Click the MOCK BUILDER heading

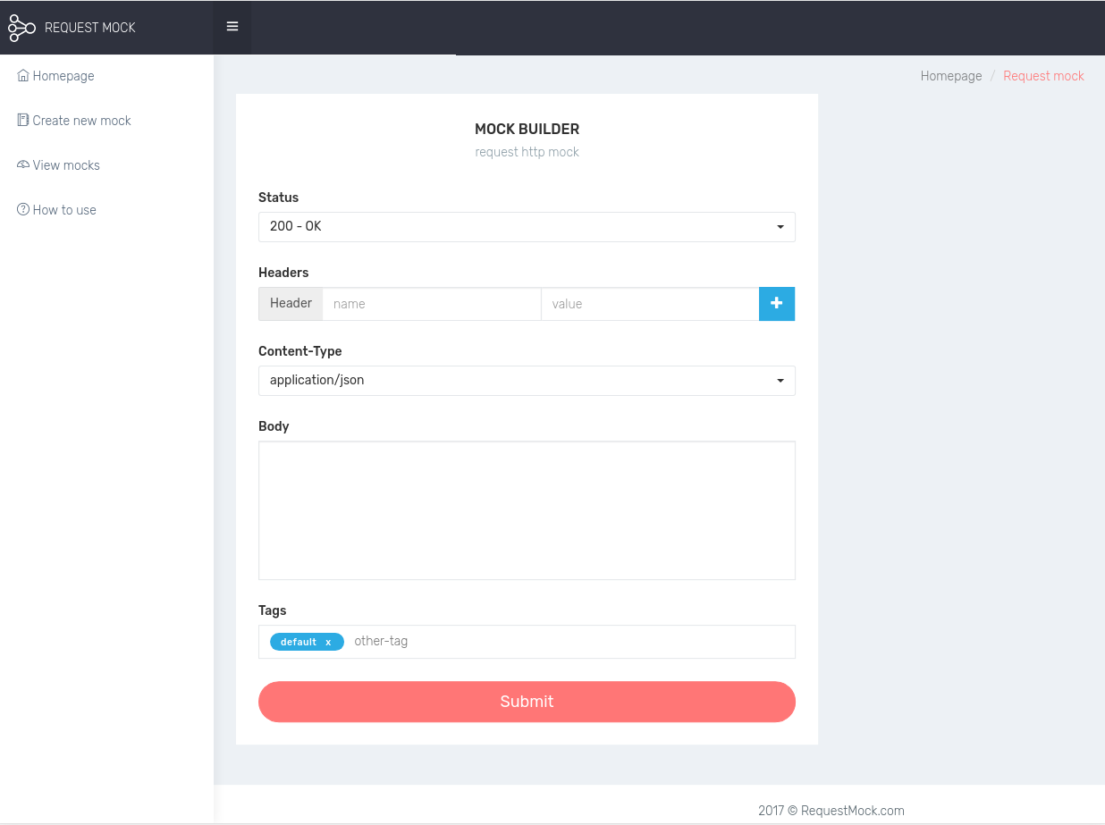pos(527,130)
